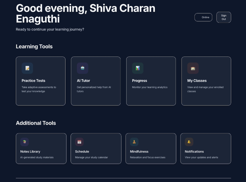Open Schedule card title
Image resolution: width=246 pixels, height=182 pixels.
[x=82, y=152]
